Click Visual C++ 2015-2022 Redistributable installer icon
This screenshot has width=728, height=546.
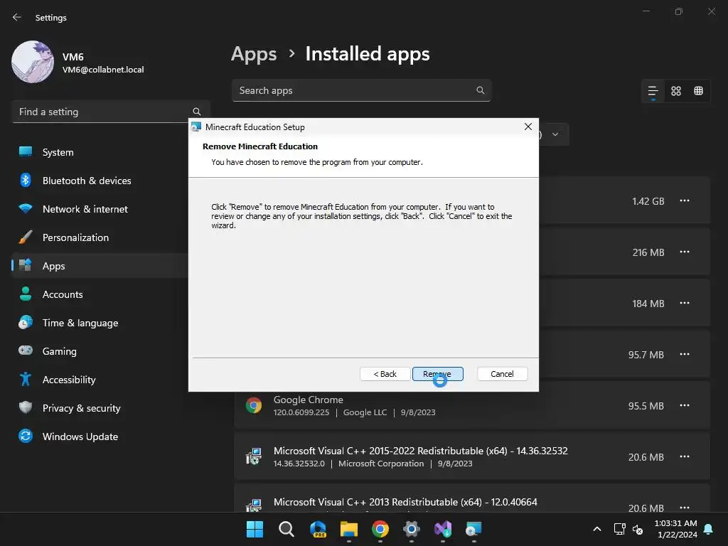[254, 456]
